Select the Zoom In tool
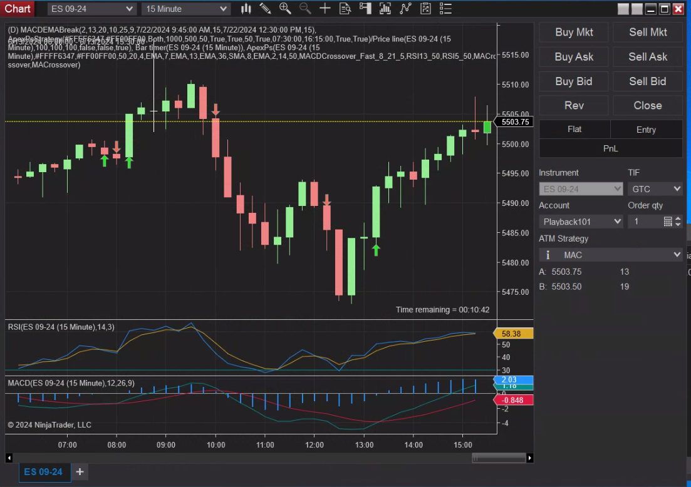Image resolution: width=691 pixels, height=487 pixels. [285, 8]
